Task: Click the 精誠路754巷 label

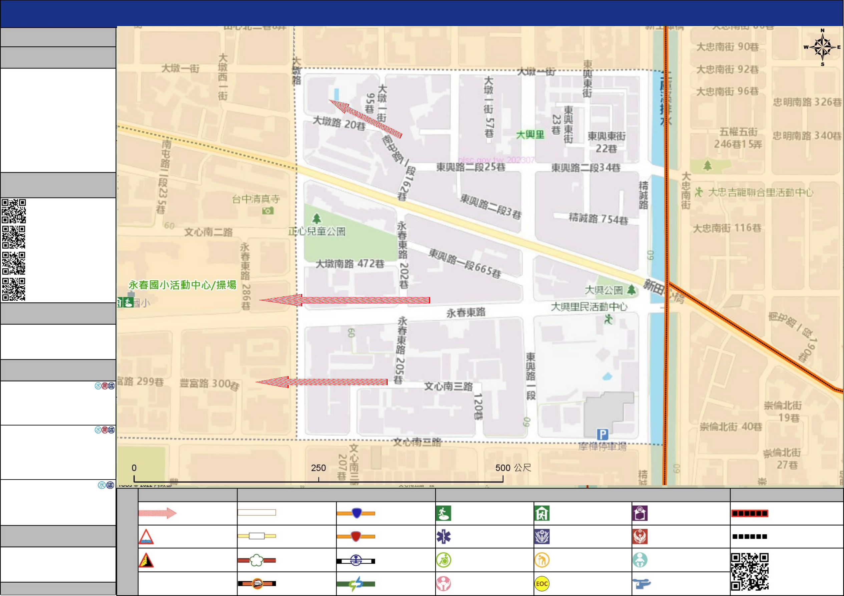Action: click(598, 219)
